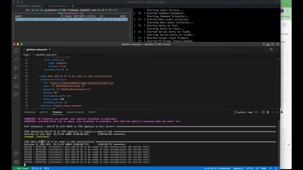This screenshot has height=170, width=303.
Task: Click the forwarded ports status item
Action: pos(47,169)
